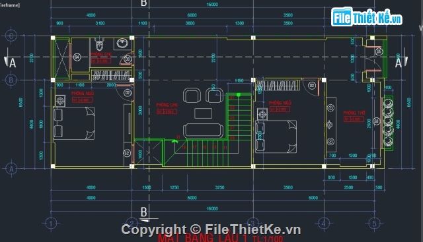Select the bottom overall dimension 16000
Screen dimensions: 423x242
[212, 208]
